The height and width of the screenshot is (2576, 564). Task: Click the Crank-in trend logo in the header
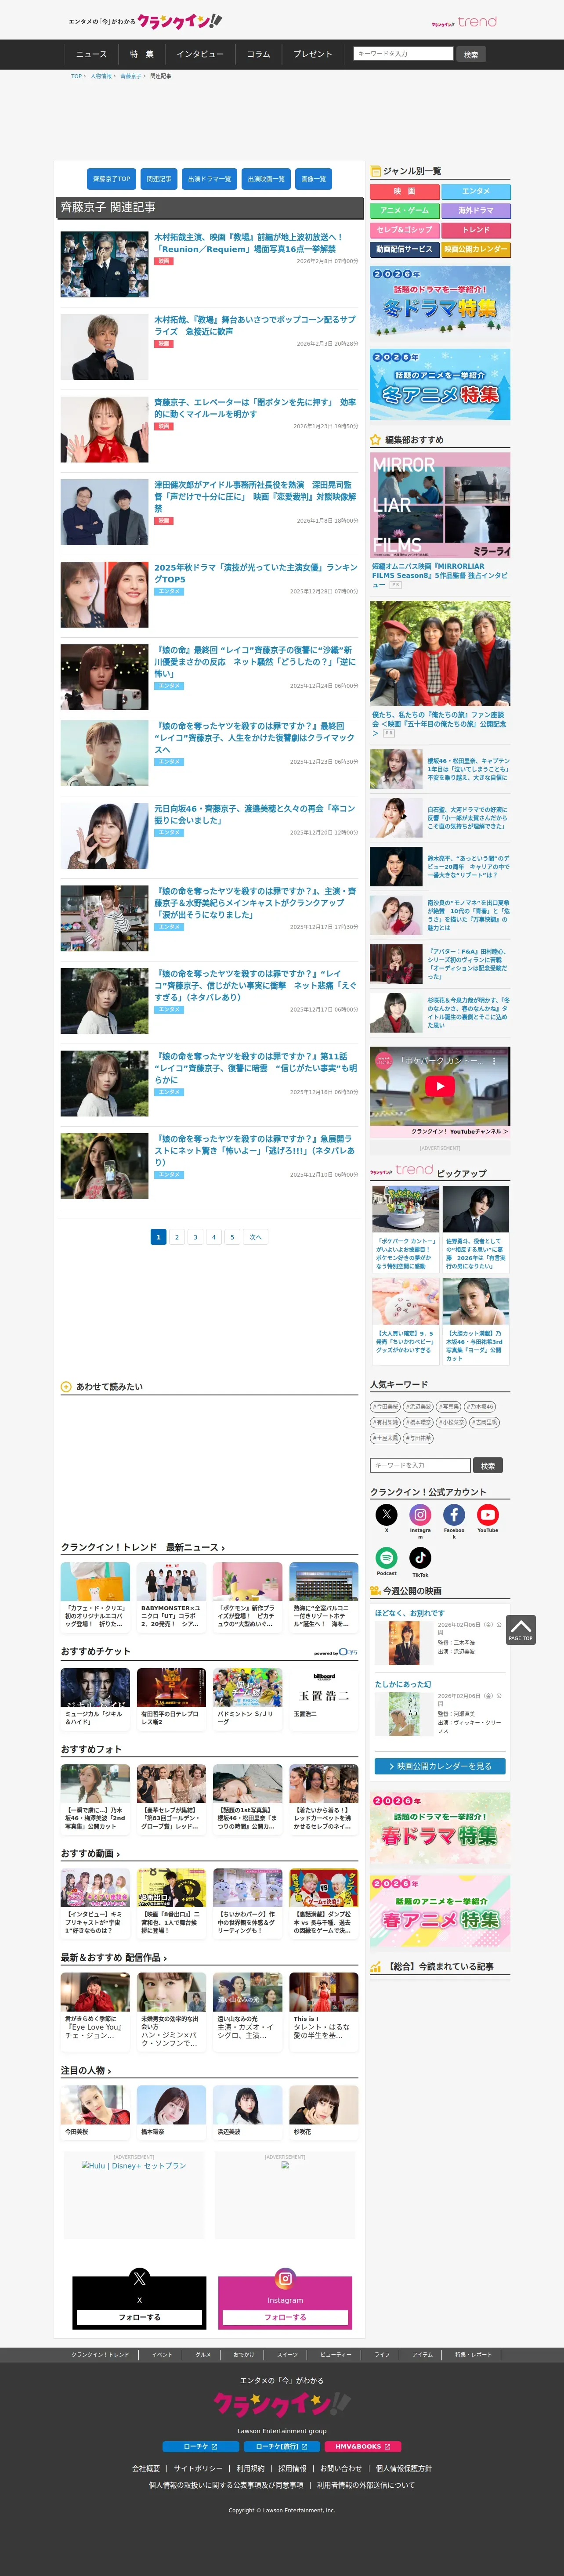pyautogui.click(x=464, y=21)
